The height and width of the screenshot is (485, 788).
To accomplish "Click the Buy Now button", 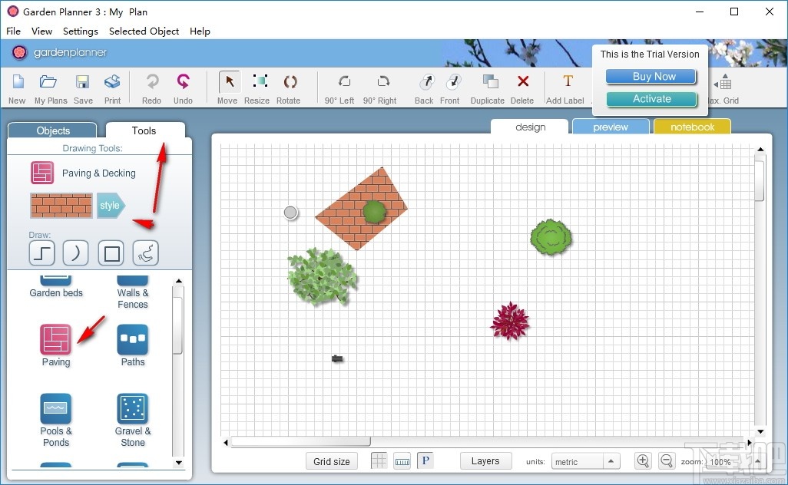I will (651, 76).
